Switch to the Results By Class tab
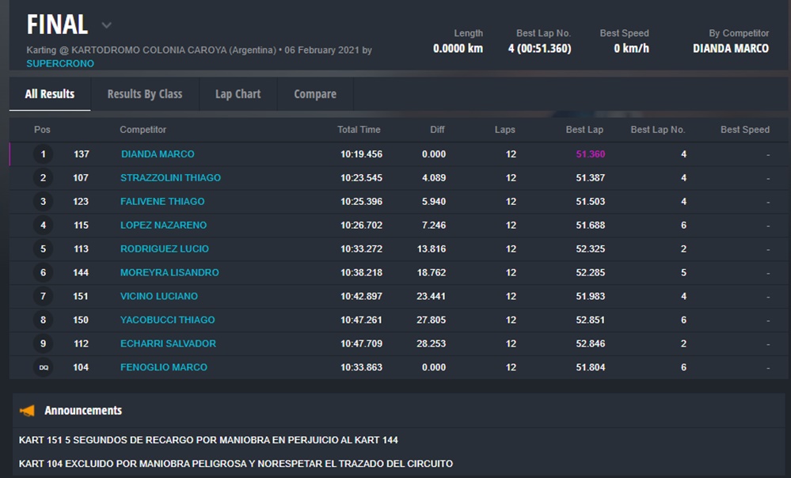791x478 pixels. click(145, 94)
